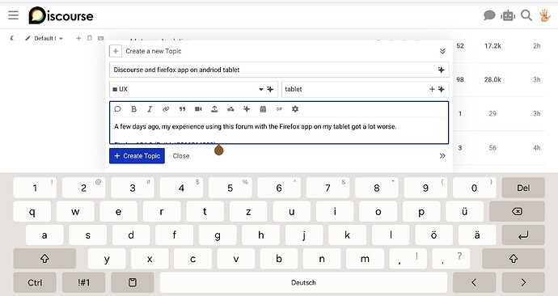The height and width of the screenshot is (296, 558).
Task: Click AI title suggestion sparkle in title field
Action: 442,70
